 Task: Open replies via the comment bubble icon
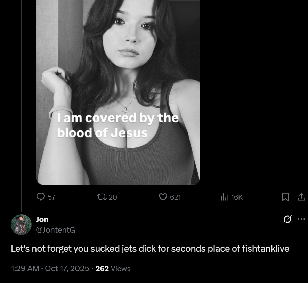pyautogui.click(x=41, y=197)
